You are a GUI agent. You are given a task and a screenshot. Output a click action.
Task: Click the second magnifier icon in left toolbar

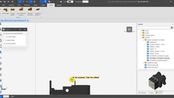click(x=1, y=29)
